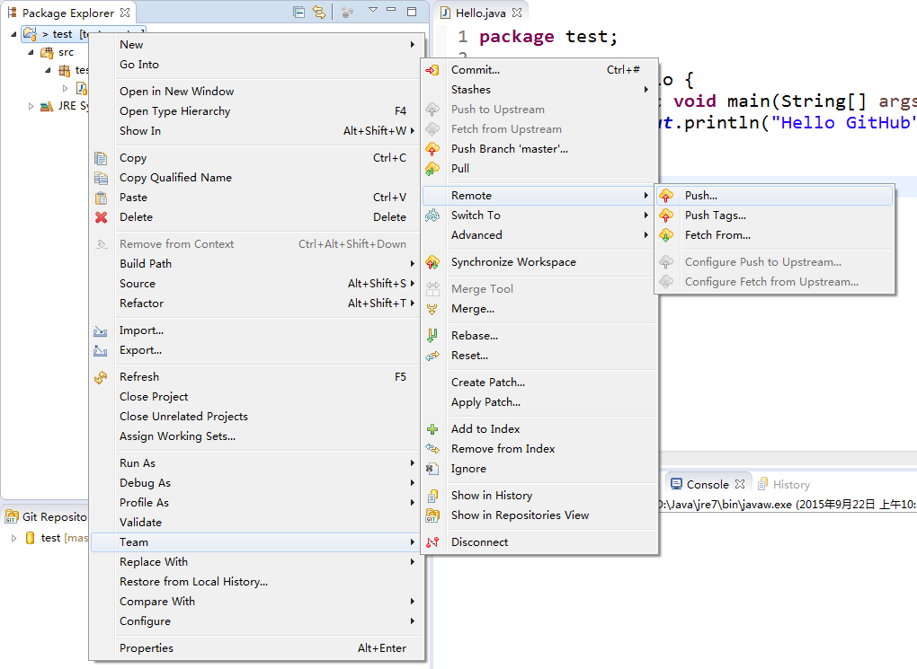Click Push Branch 'master' icon
The width and height of the screenshot is (917, 669).
(432, 149)
